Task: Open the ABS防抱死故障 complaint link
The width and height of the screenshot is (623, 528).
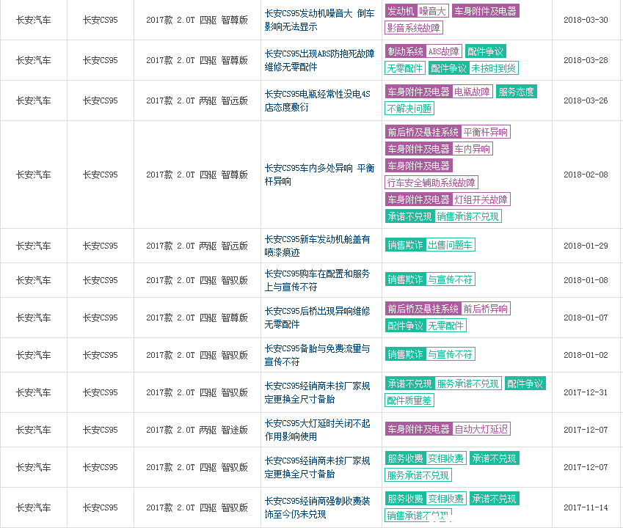Action: tap(319, 59)
